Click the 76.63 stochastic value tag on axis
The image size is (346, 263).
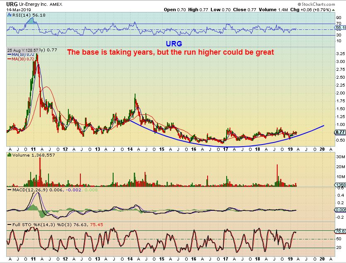[340, 231]
